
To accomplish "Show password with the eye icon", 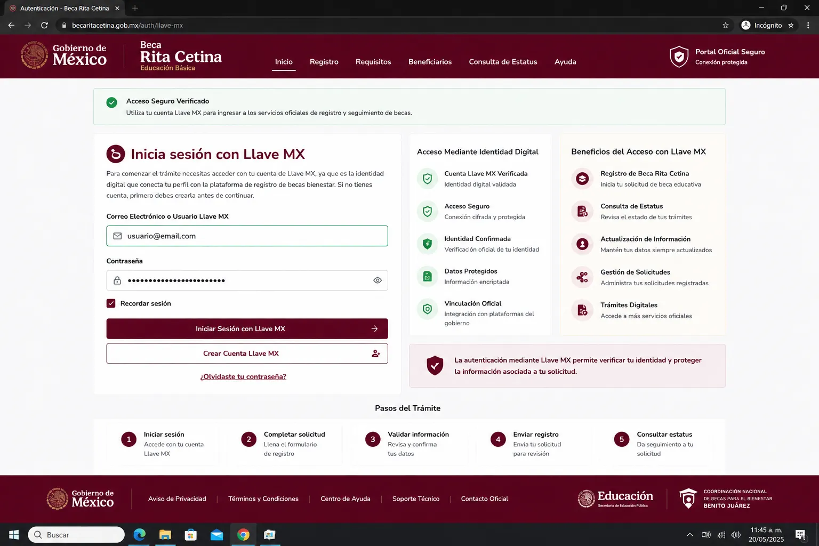I will tap(378, 280).
